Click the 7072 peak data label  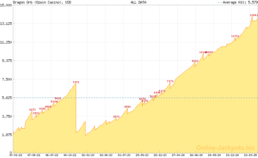(x=76, y=83)
